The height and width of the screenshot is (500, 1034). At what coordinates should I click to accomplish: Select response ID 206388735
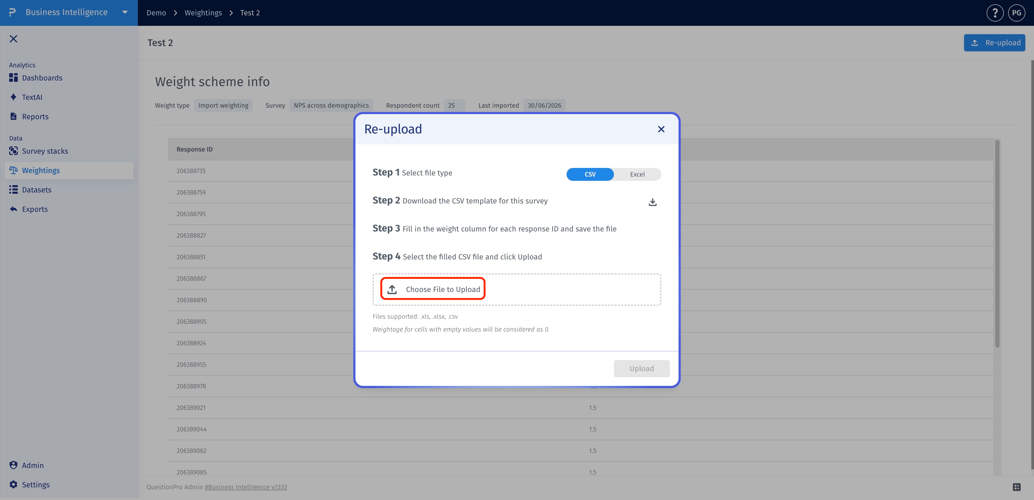click(191, 171)
